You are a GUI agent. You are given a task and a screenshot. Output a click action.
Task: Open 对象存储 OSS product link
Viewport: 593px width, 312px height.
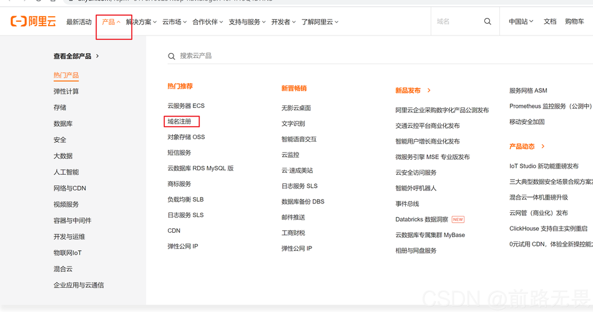tap(186, 137)
